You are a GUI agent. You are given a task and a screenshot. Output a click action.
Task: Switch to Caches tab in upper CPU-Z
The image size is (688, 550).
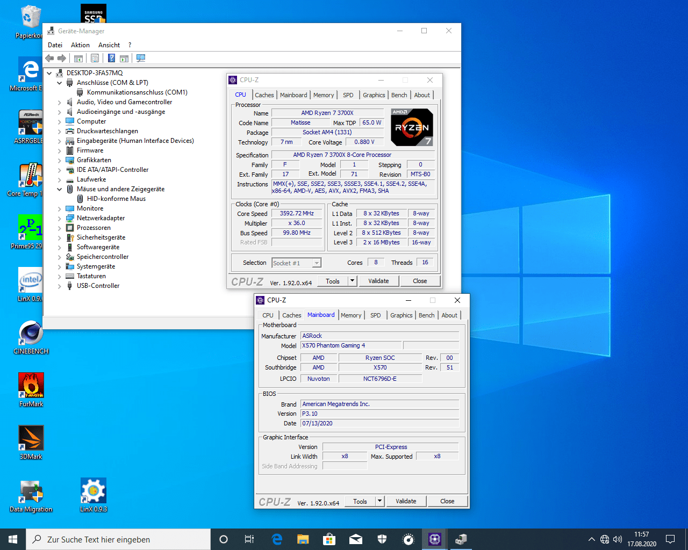coord(264,95)
